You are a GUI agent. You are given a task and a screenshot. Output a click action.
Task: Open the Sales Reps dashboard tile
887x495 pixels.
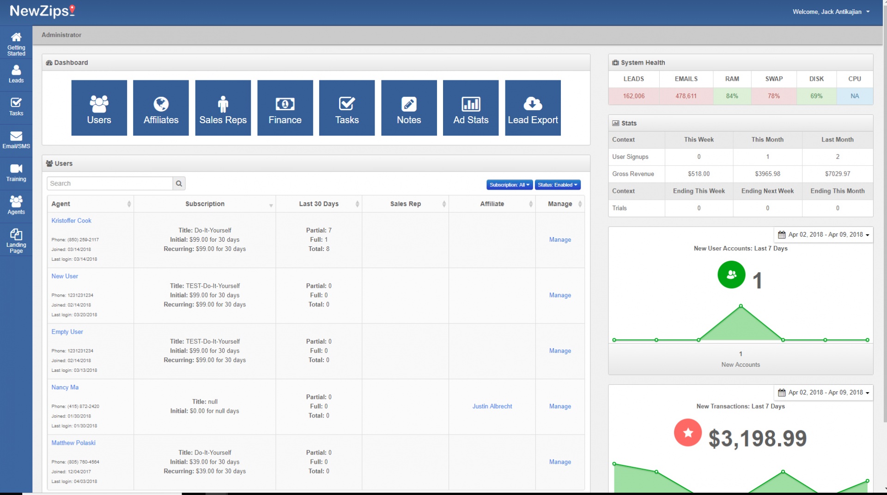223,108
